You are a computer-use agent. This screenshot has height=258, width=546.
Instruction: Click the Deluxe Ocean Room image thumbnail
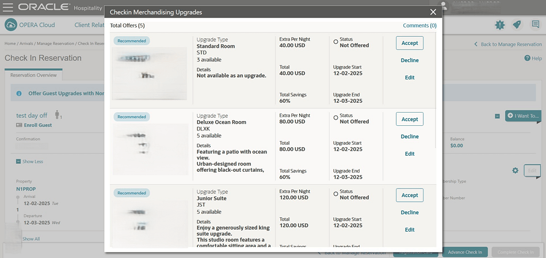(150, 149)
